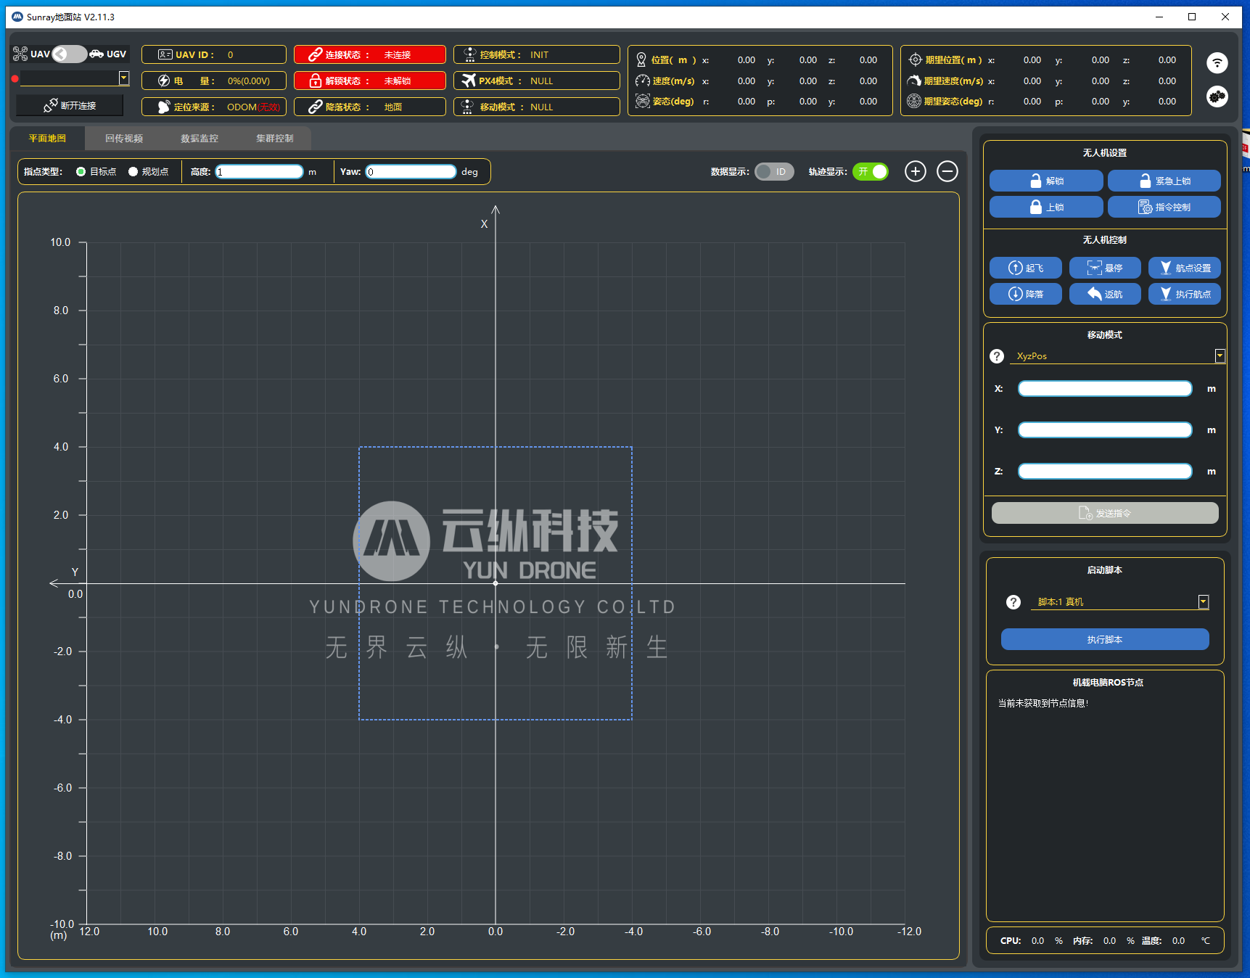The image size is (1250, 978).
Task: Click the 期望位置 target icon
Action: coord(916,59)
